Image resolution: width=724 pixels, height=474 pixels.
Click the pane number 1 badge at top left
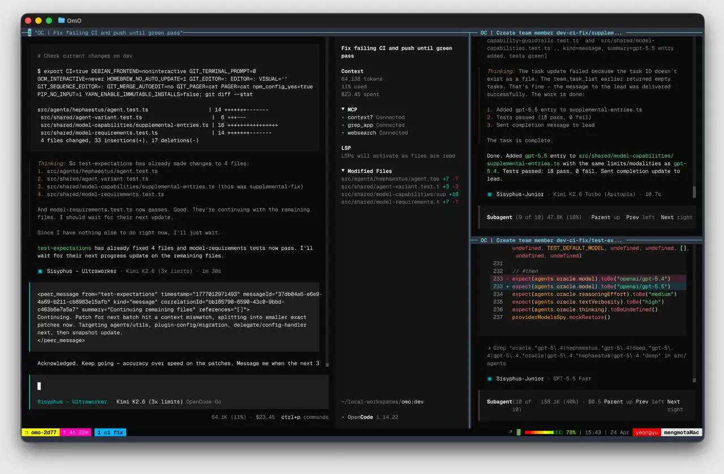[29, 33]
